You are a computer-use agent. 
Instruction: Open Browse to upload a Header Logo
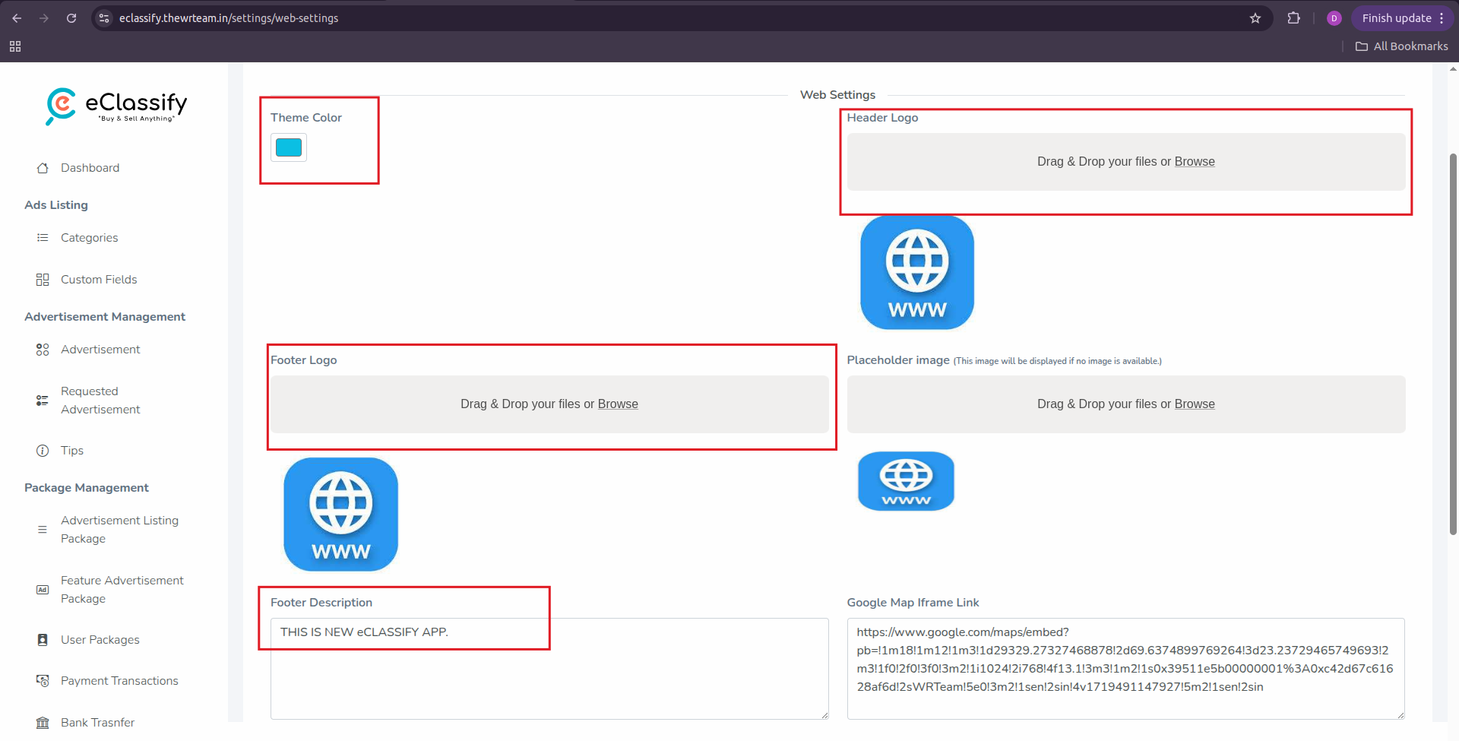point(1194,161)
